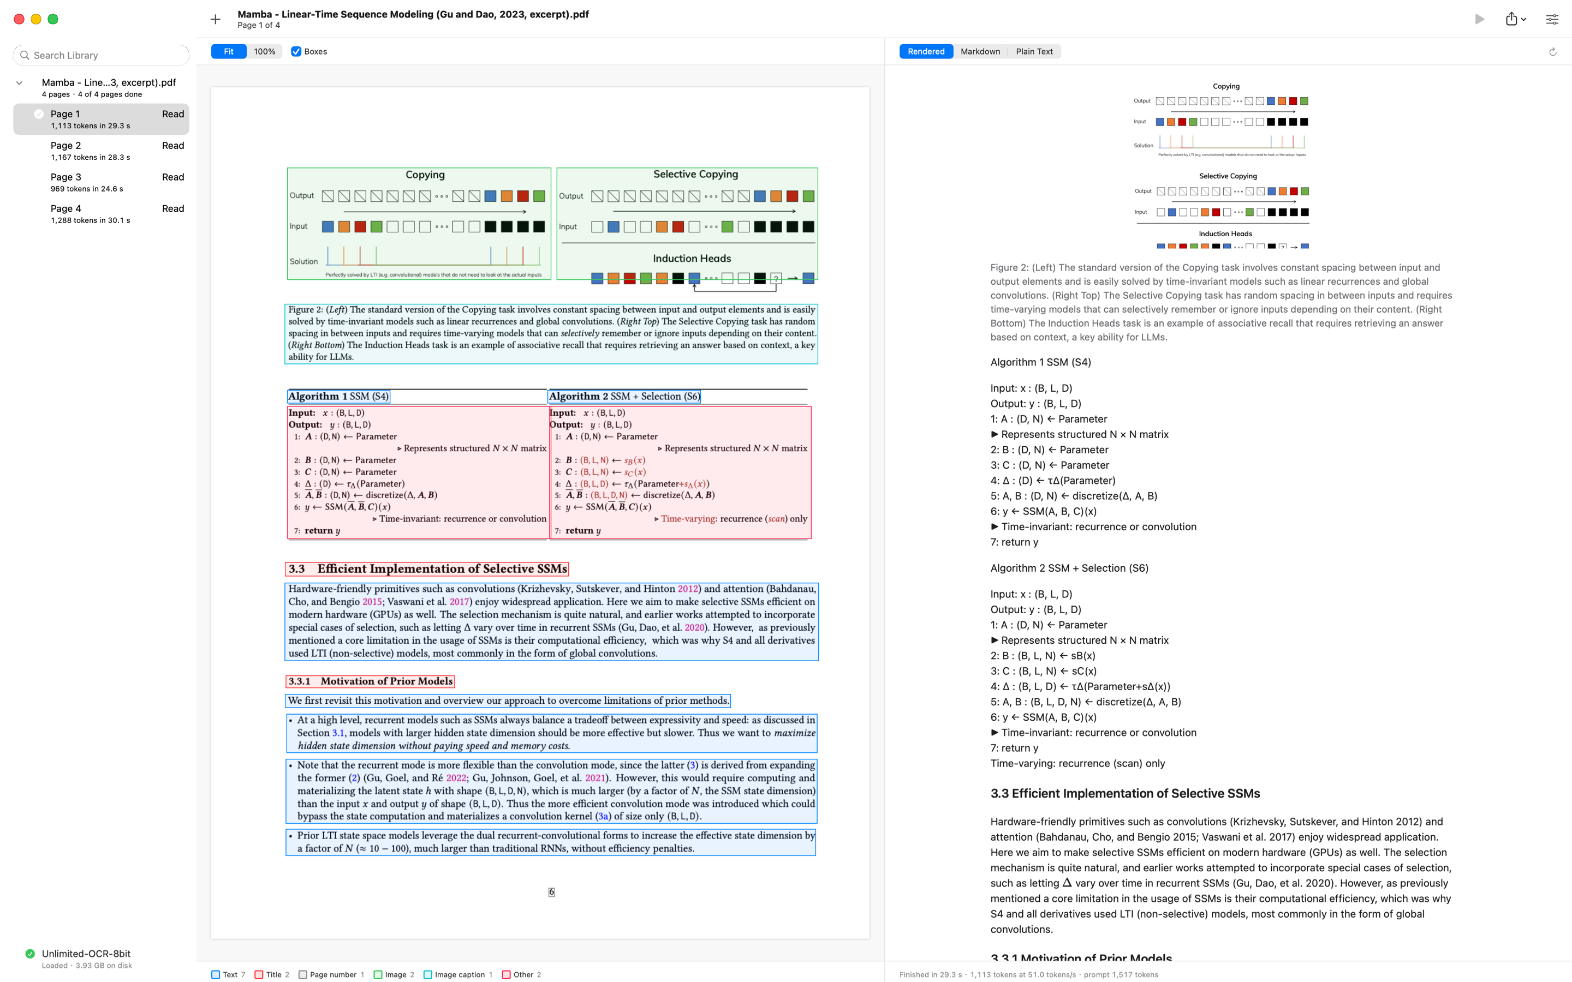
Task: Click section 3.3 title box on page
Action: pos(427,569)
